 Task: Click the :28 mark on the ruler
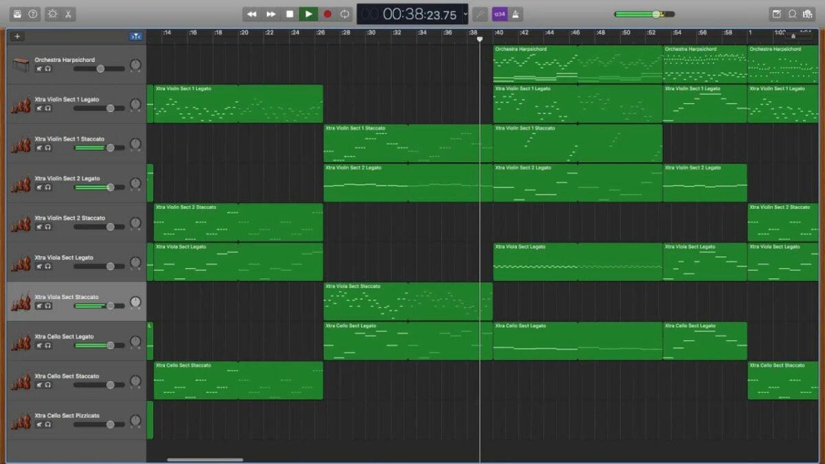click(x=346, y=32)
